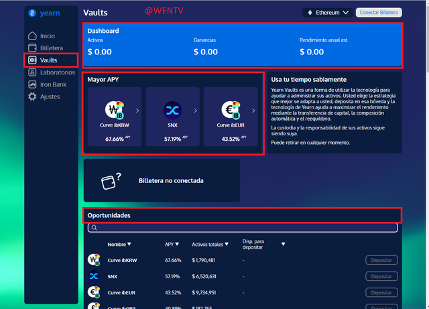Open Iron Bank icon in sidebar

click(32, 84)
